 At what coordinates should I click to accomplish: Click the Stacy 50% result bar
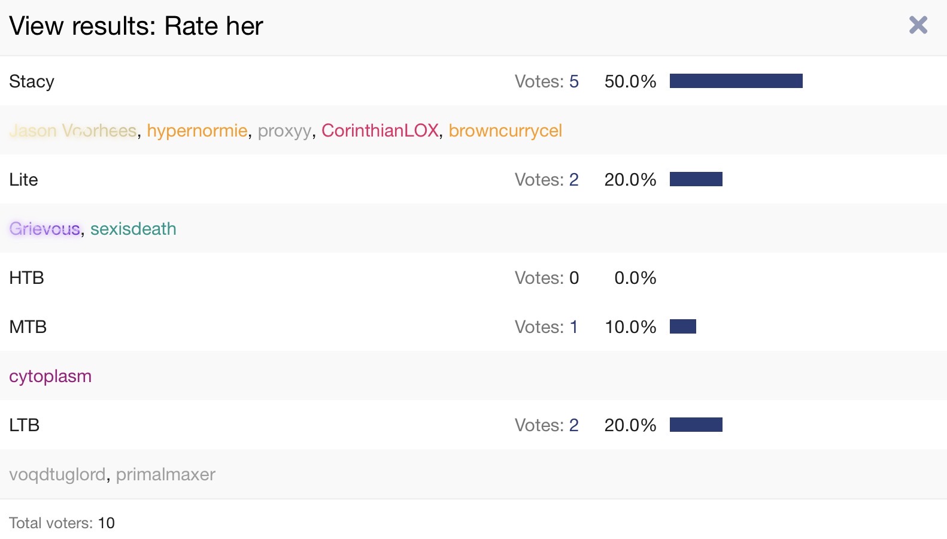click(x=736, y=81)
